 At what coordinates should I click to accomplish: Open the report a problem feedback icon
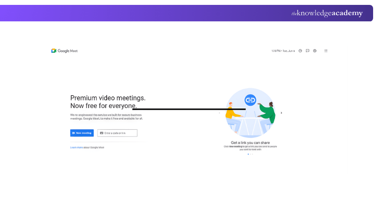307,51
